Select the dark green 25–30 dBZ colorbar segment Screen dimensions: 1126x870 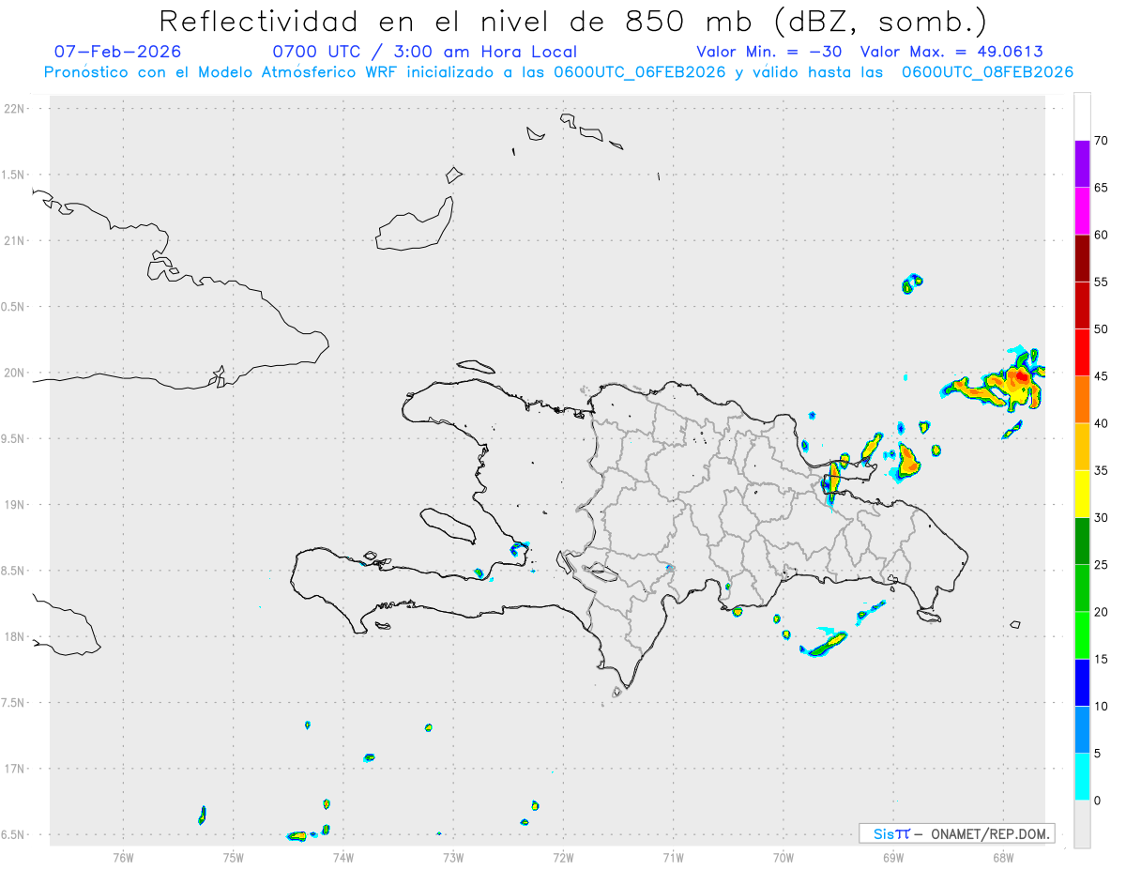pyautogui.click(x=1082, y=541)
